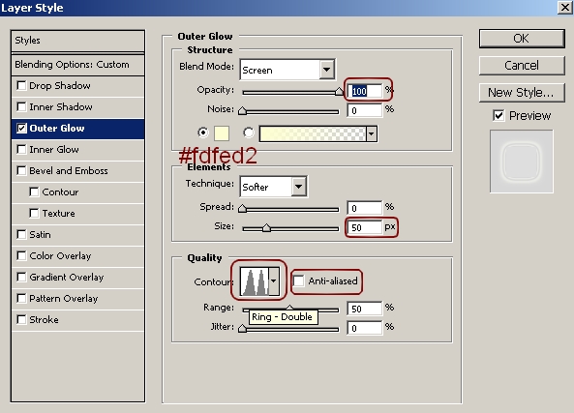The image size is (574, 413).
Task: Click the Opacity slider handle
Action: [x=340, y=91]
